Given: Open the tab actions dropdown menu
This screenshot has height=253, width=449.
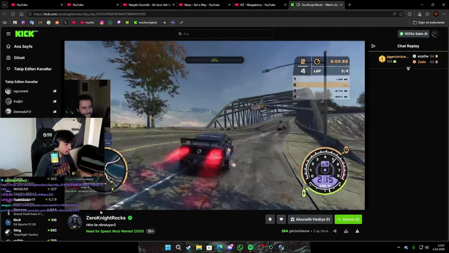Looking at the screenshot, I should [x=4, y=5].
